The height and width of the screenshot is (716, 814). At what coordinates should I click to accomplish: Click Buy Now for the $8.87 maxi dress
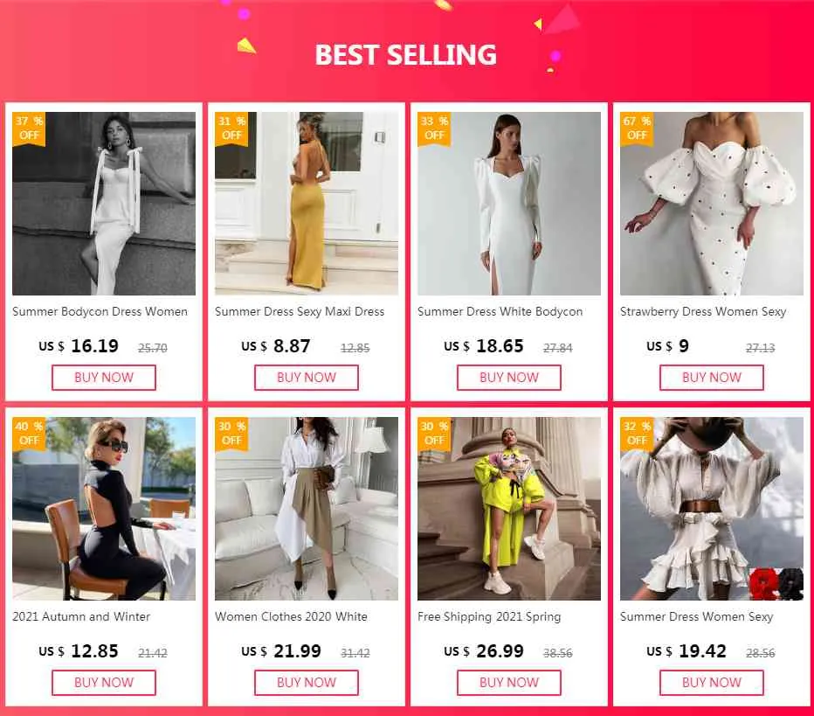point(307,378)
